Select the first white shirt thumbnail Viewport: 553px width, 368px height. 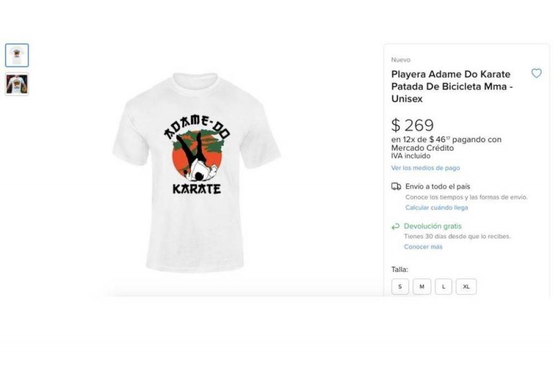[x=17, y=55]
